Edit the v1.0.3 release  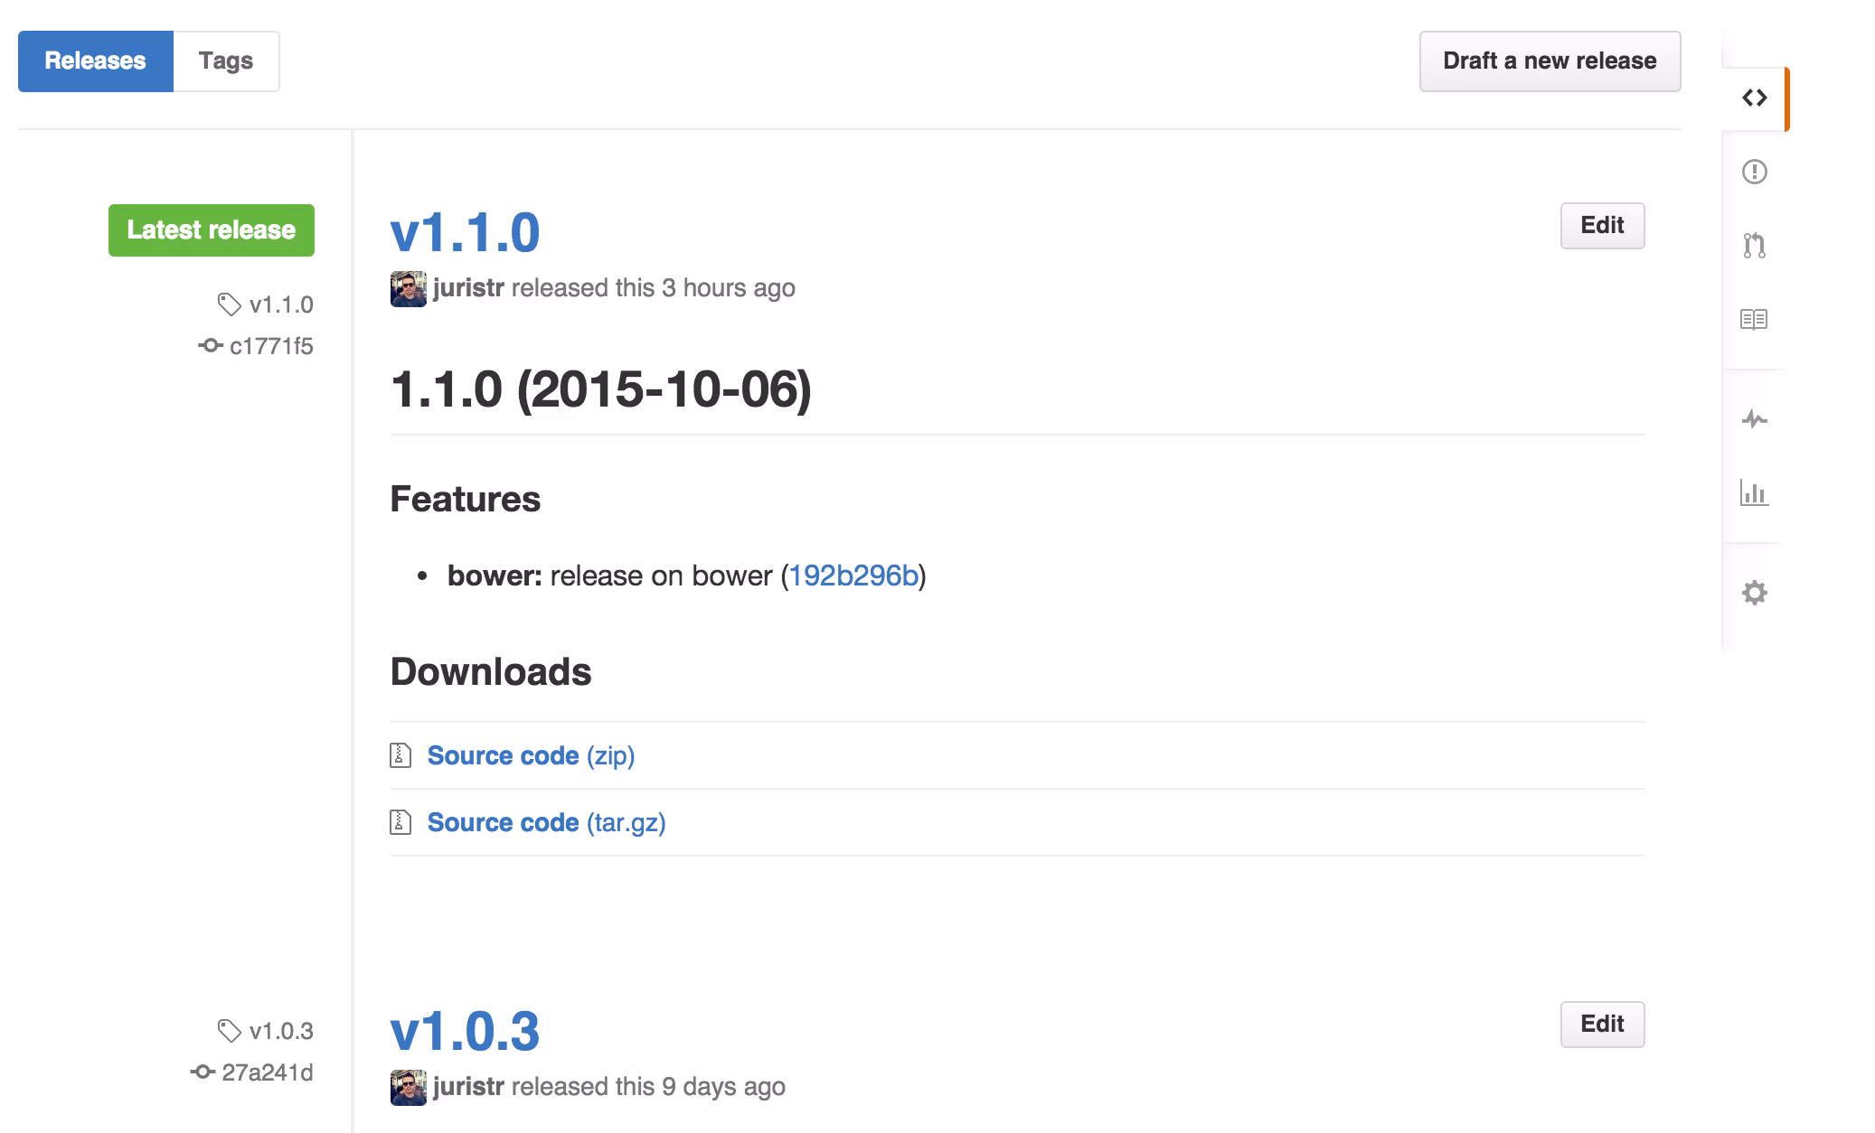pos(1602,1024)
